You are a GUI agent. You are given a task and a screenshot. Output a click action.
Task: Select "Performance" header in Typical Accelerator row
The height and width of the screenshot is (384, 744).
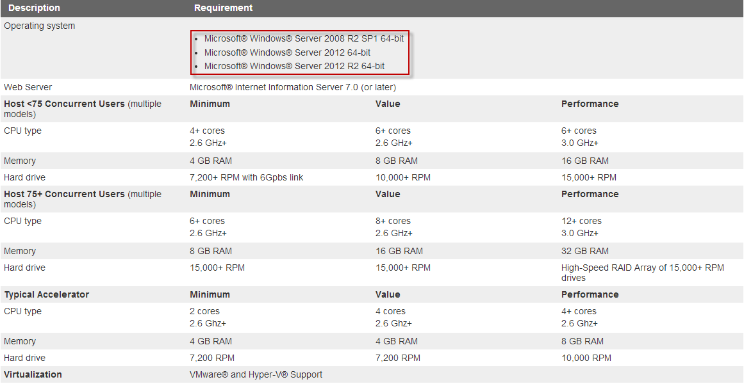[x=590, y=295]
